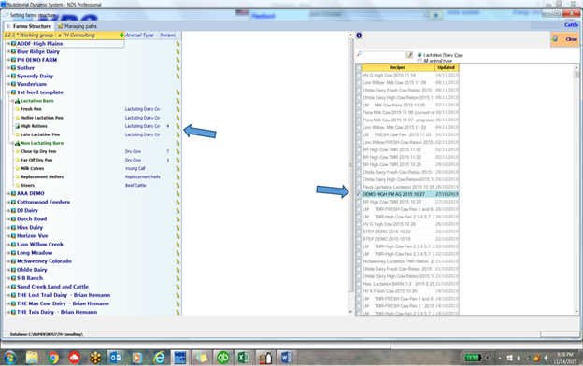Open the NDS app icon in the taskbar
The image size is (583, 366).
(180, 358)
